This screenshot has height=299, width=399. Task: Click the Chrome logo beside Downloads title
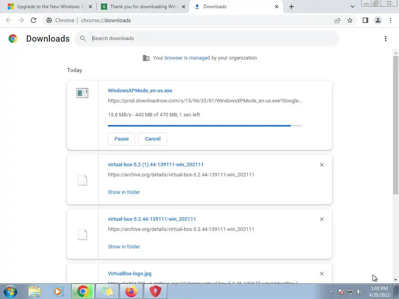[13, 39]
